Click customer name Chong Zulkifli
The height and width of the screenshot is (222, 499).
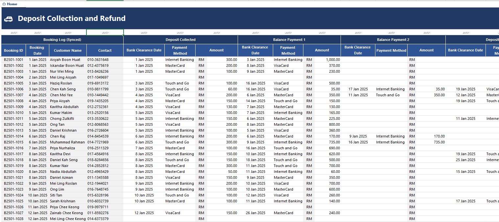(x=62, y=119)
